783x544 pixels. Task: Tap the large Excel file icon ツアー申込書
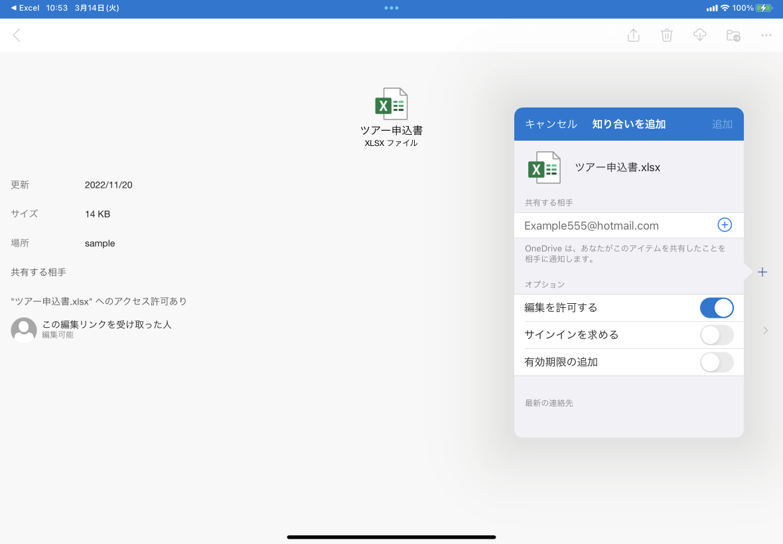click(391, 103)
